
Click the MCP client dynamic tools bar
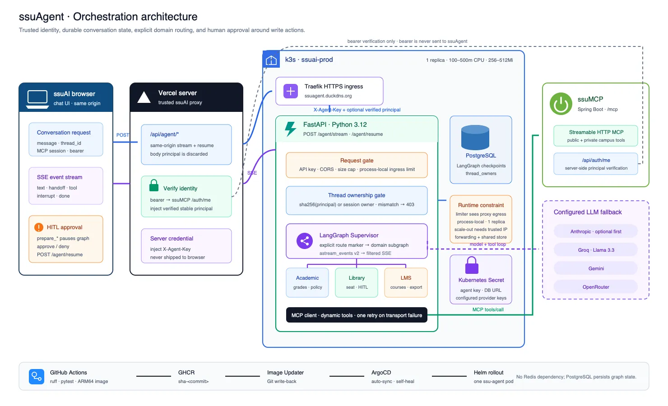357,315
